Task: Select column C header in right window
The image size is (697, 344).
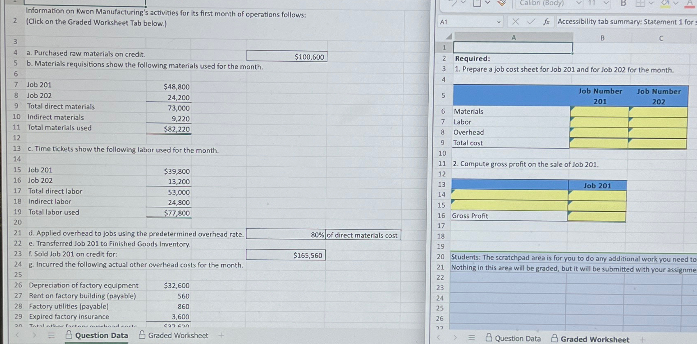Action: pyautogui.click(x=661, y=38)
